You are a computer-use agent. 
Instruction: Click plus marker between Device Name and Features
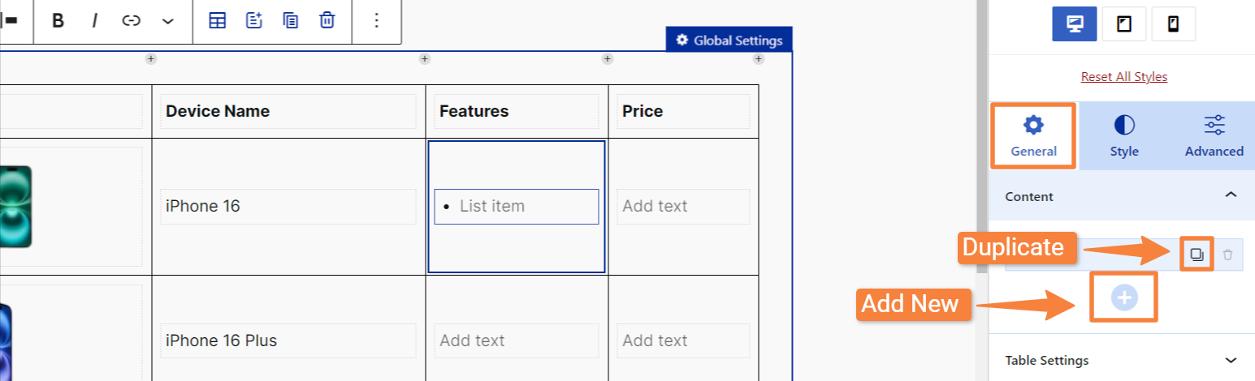[x=424, y=58]
